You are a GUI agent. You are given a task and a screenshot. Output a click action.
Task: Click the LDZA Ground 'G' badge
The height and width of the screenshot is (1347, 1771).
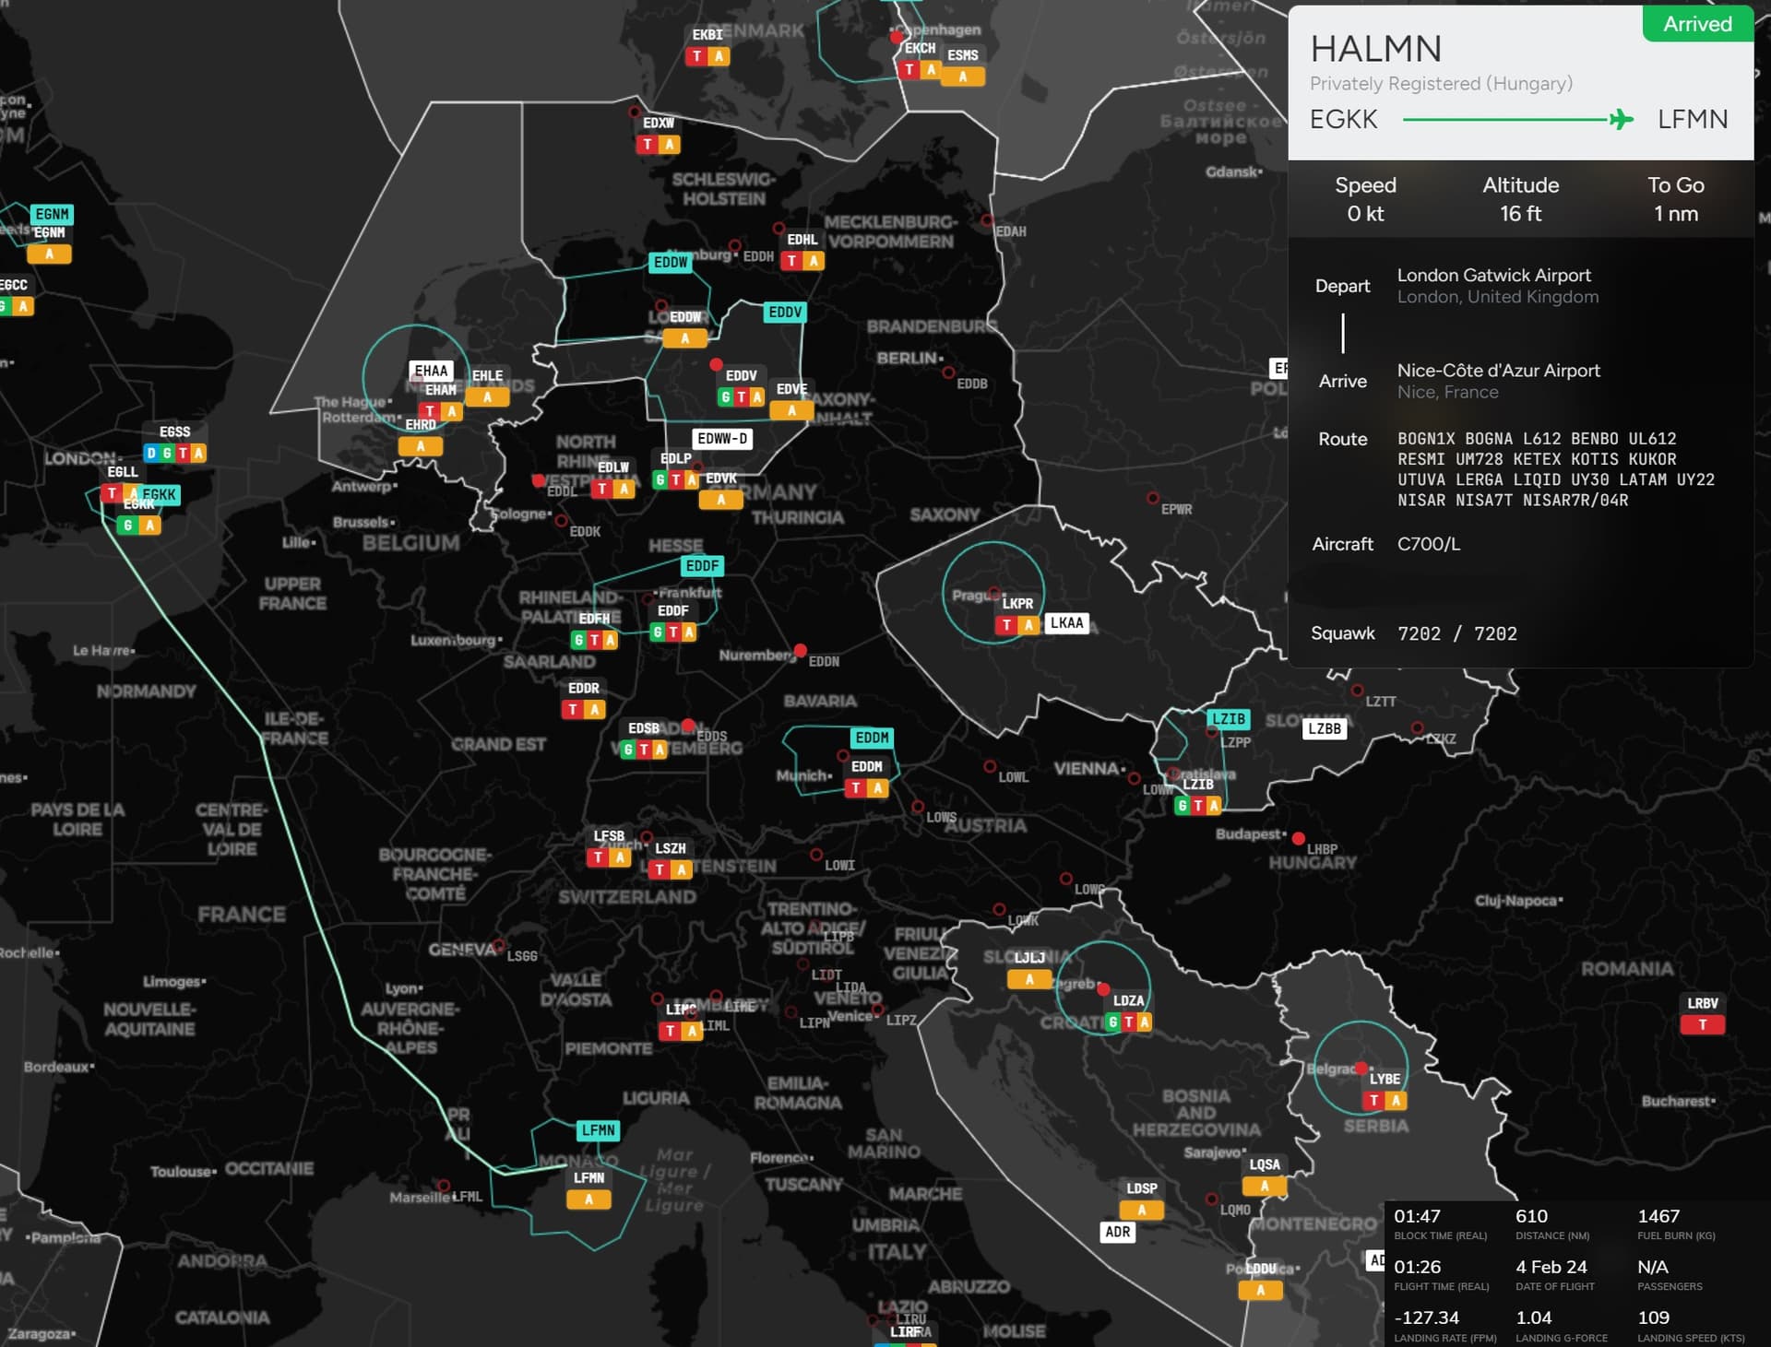click(1113, 1022)
